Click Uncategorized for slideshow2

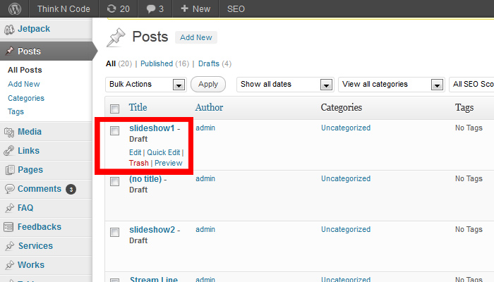tap(346, 229)
